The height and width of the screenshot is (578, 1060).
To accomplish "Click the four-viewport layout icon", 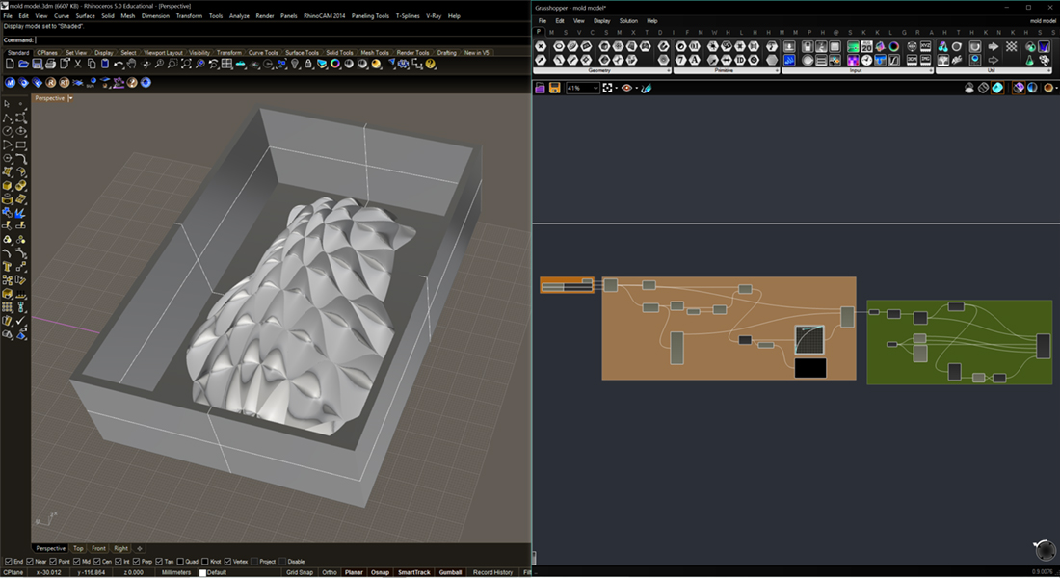I will point(226,64).
